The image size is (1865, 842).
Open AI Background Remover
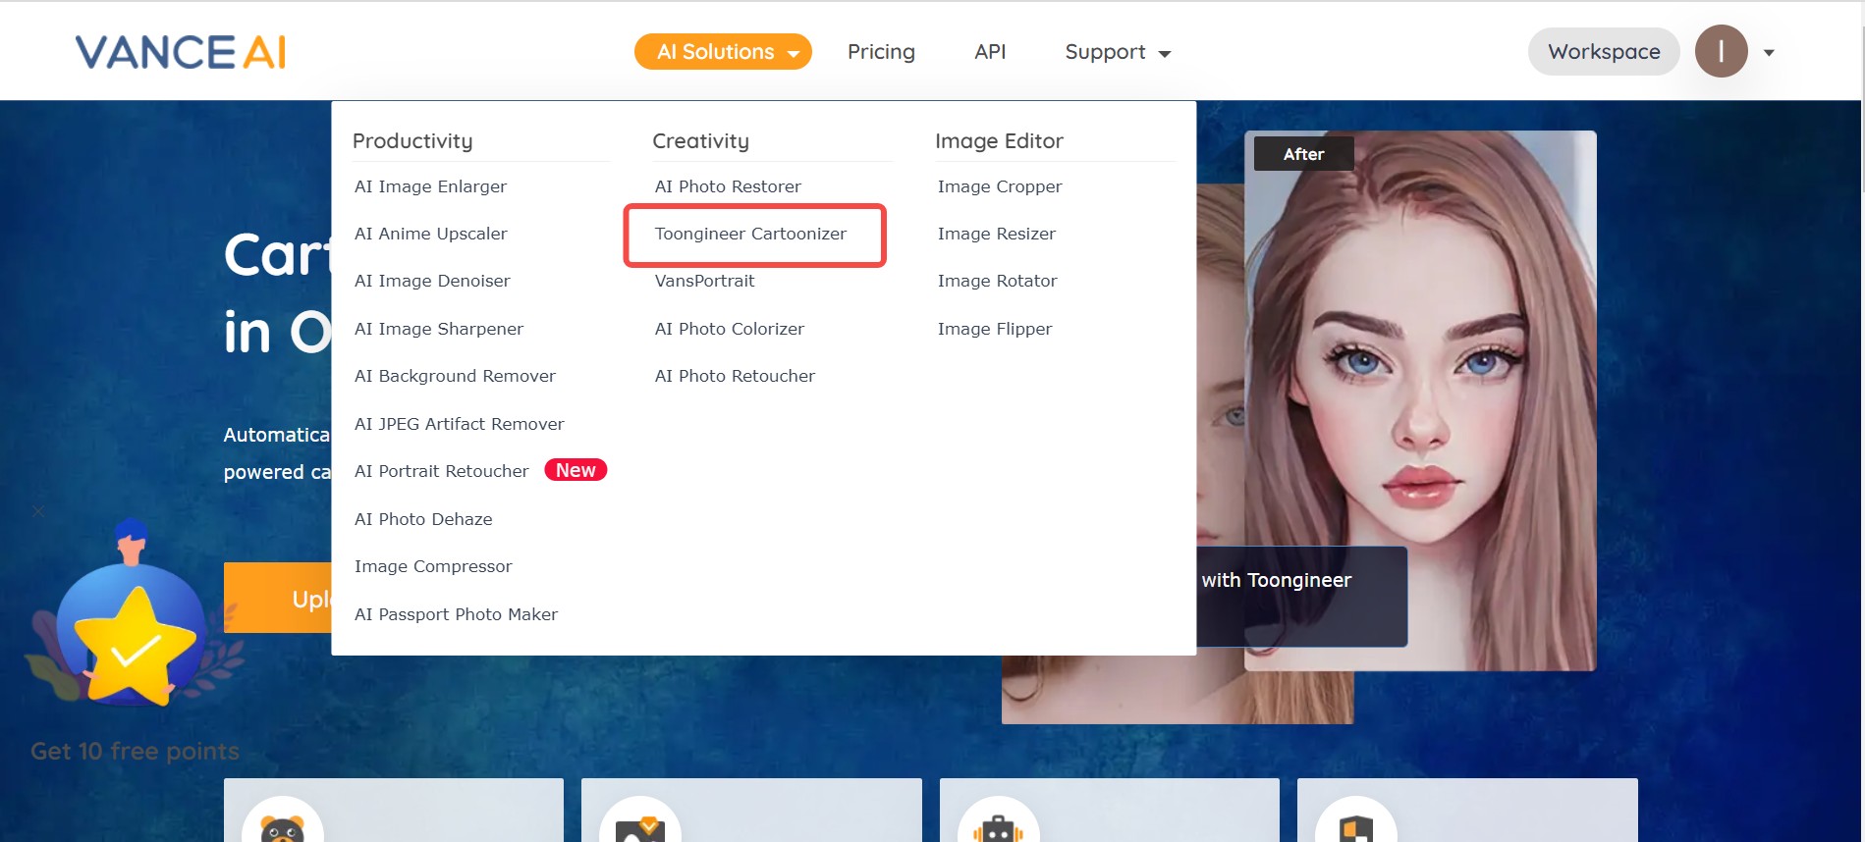tap(455, 376)
